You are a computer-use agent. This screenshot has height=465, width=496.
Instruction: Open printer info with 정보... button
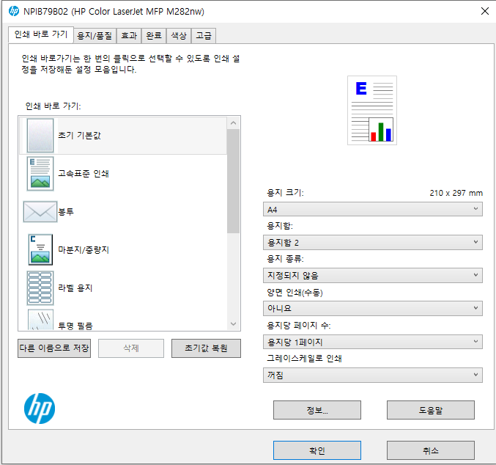point(317,410)
